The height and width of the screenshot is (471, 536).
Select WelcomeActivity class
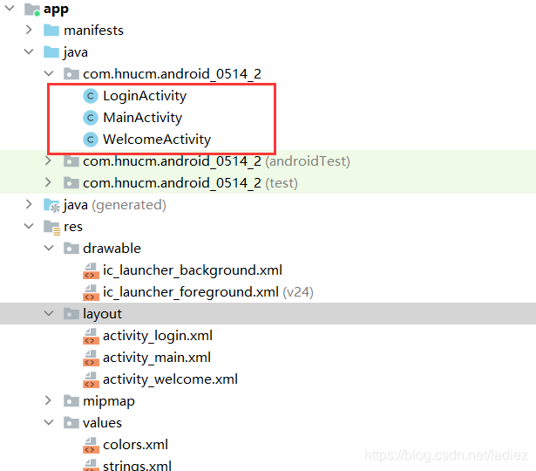tap(157, 140)
